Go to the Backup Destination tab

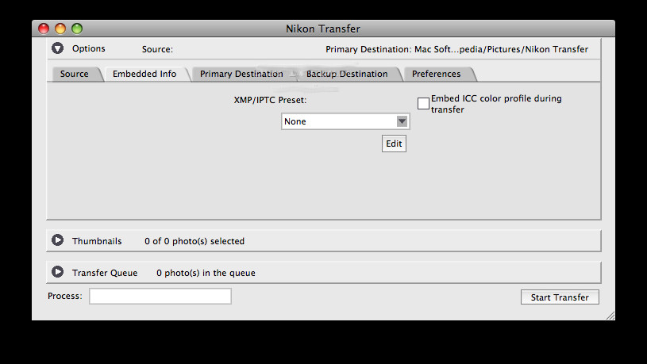(347, 74)
